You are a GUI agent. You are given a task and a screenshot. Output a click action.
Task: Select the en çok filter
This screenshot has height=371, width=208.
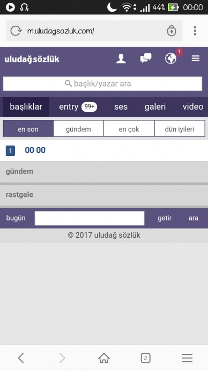click(129, 129)
